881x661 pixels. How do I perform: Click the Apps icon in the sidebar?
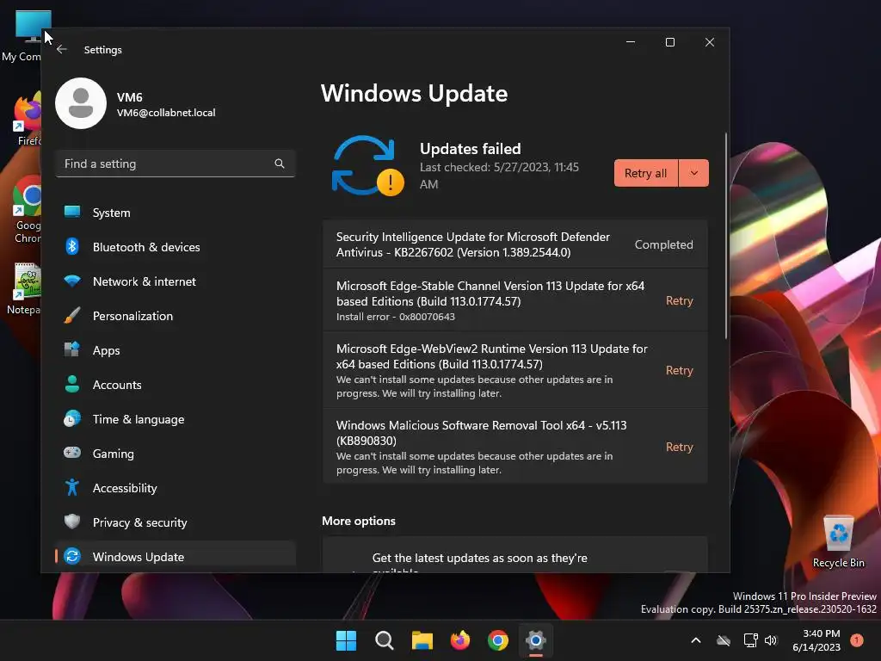click(72, 349)
